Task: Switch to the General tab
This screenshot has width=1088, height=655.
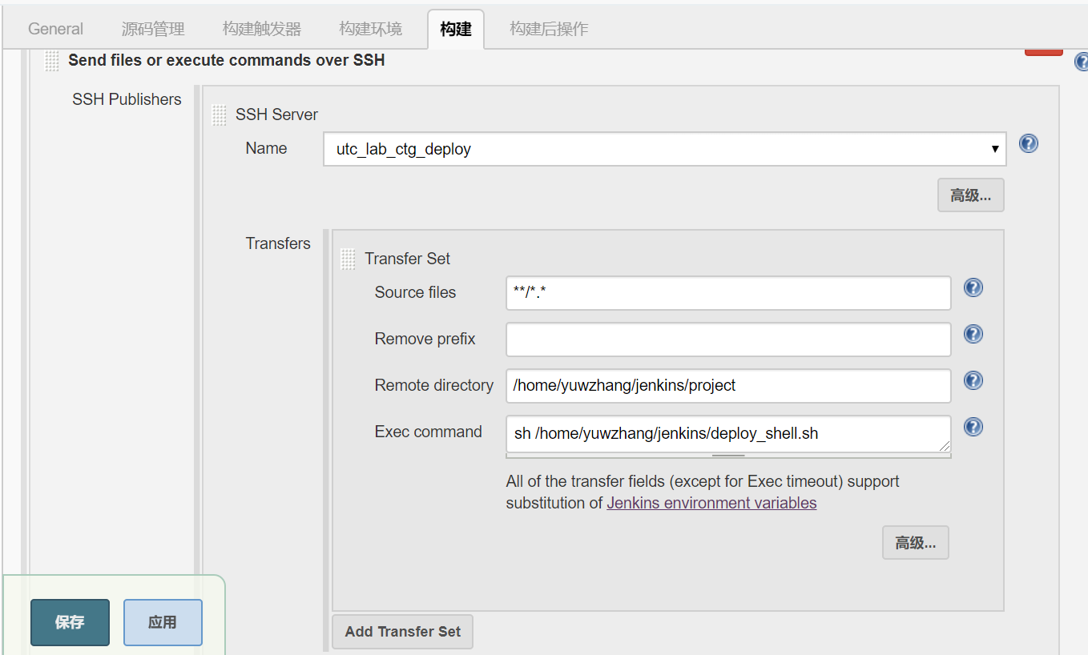Action: click(x=55, y=30)
